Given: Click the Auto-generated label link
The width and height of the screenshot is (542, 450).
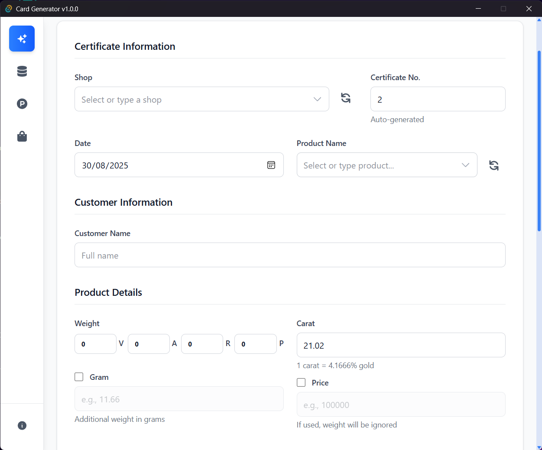Looking at the screenshot, I should [x=397, y=120].
